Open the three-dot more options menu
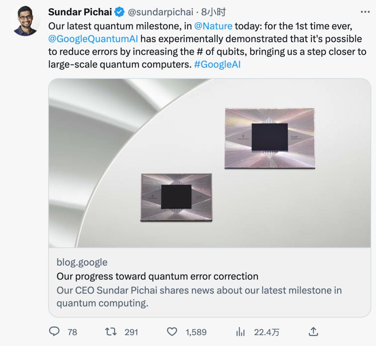Screen dimensions: 376x346 [x=365, y=12]
